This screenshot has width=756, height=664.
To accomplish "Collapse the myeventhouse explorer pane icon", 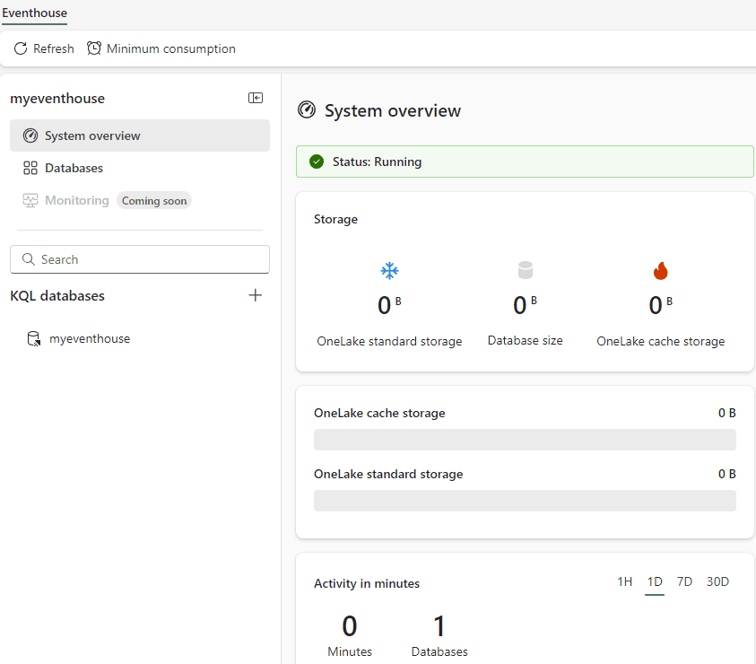I will coord(256,98).
